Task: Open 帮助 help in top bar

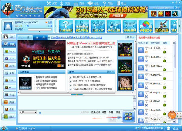Action: (108, 3)
